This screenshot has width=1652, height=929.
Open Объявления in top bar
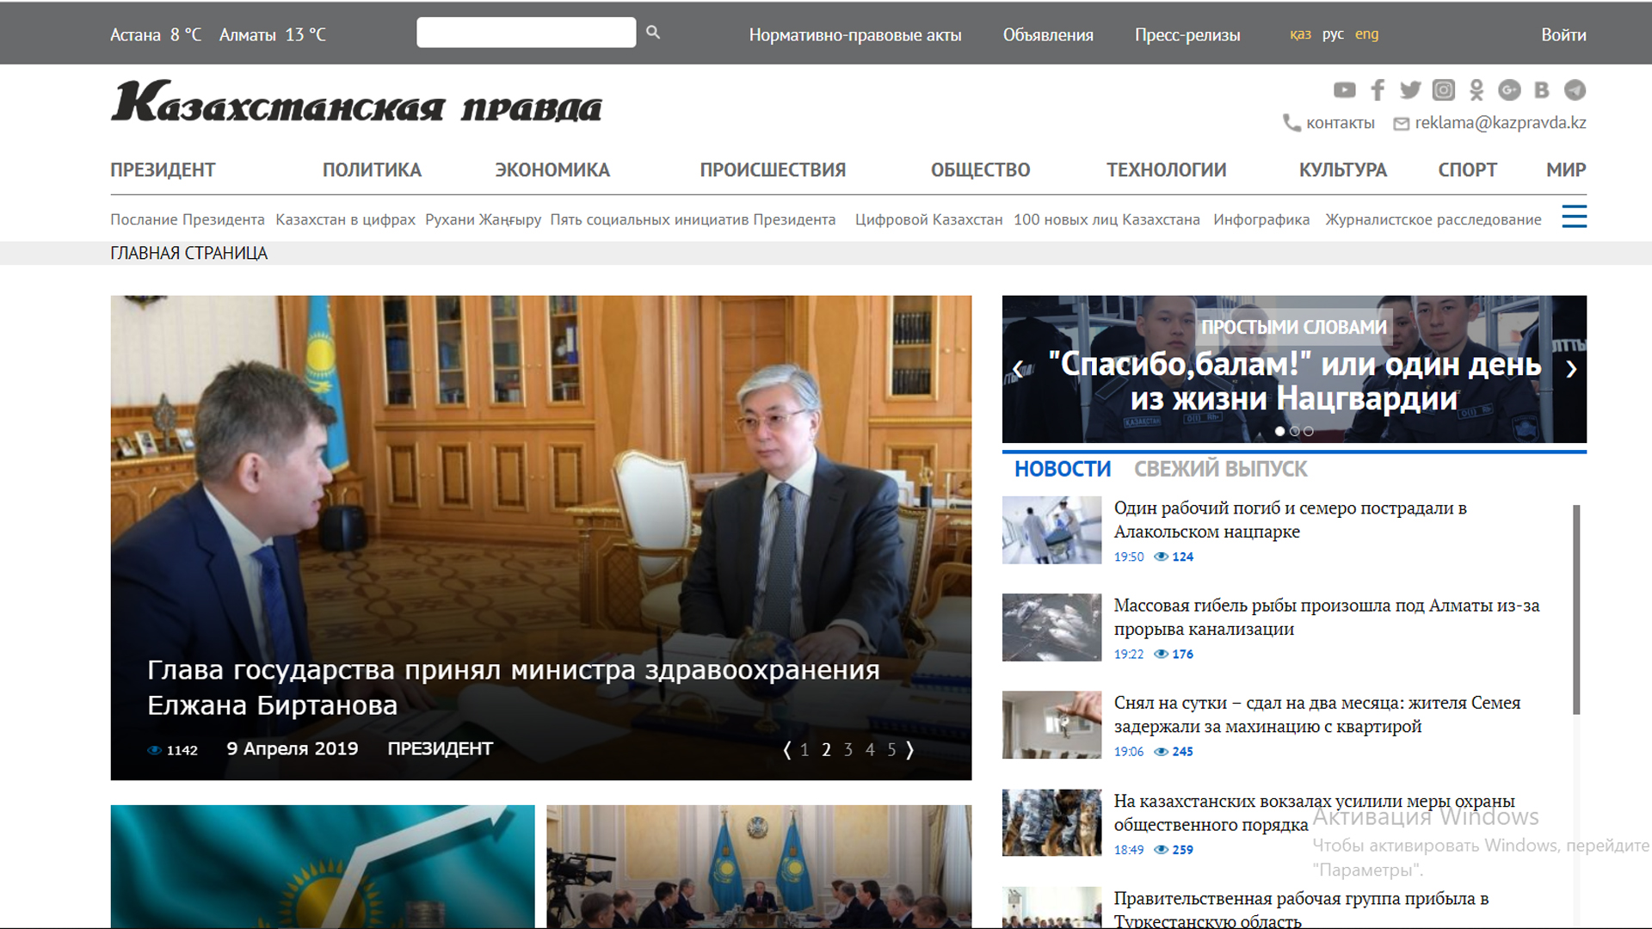pyautogui.click(x=1048, y=35)
